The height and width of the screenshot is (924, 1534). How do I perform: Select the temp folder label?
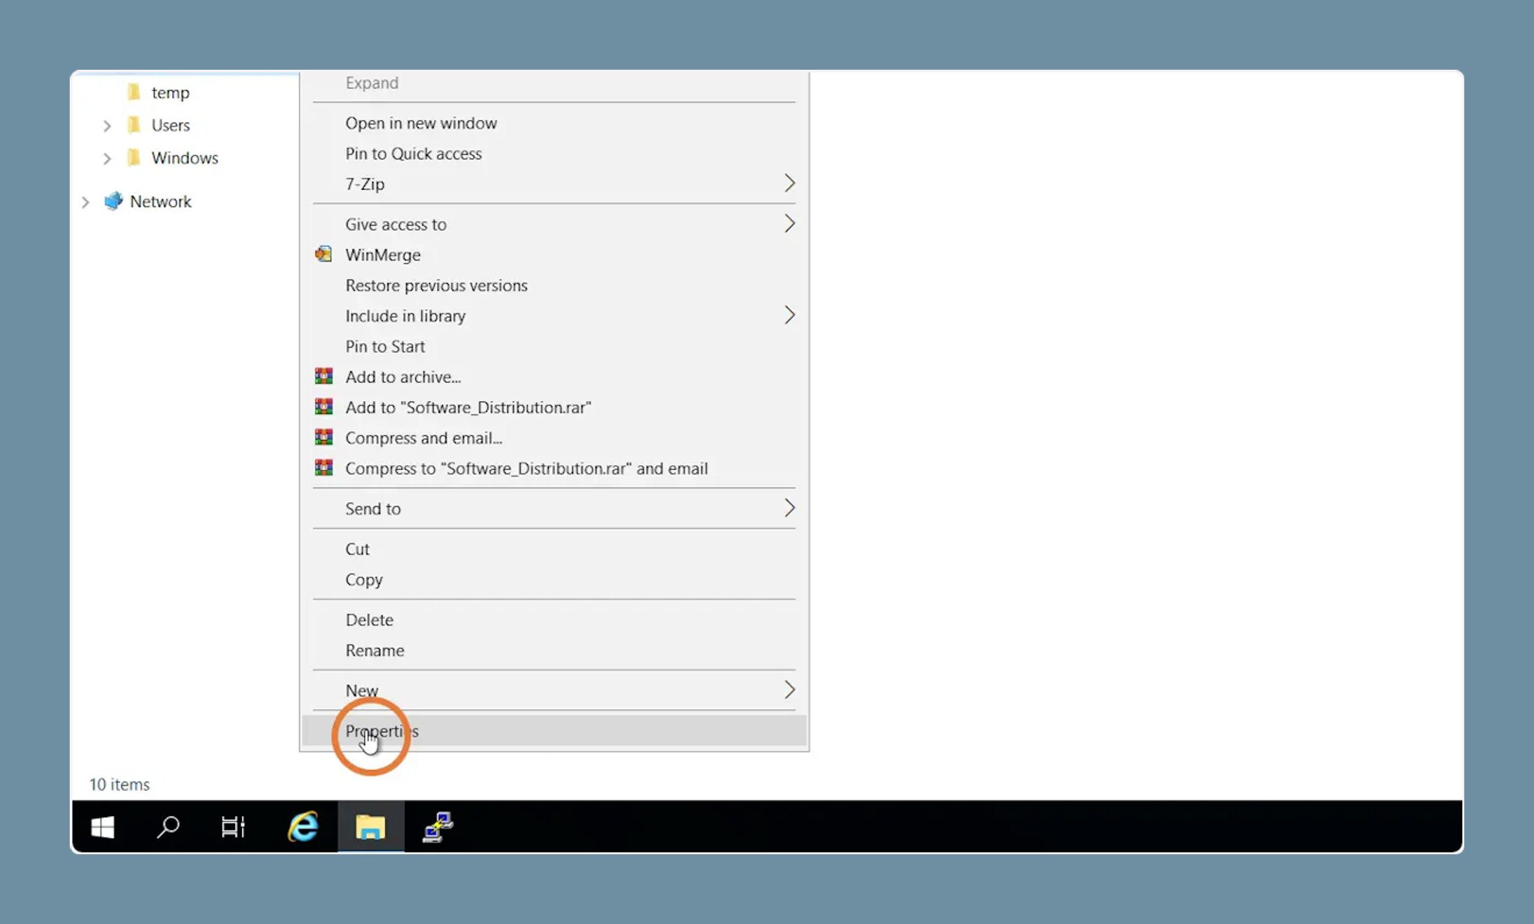tap(170, 93)
